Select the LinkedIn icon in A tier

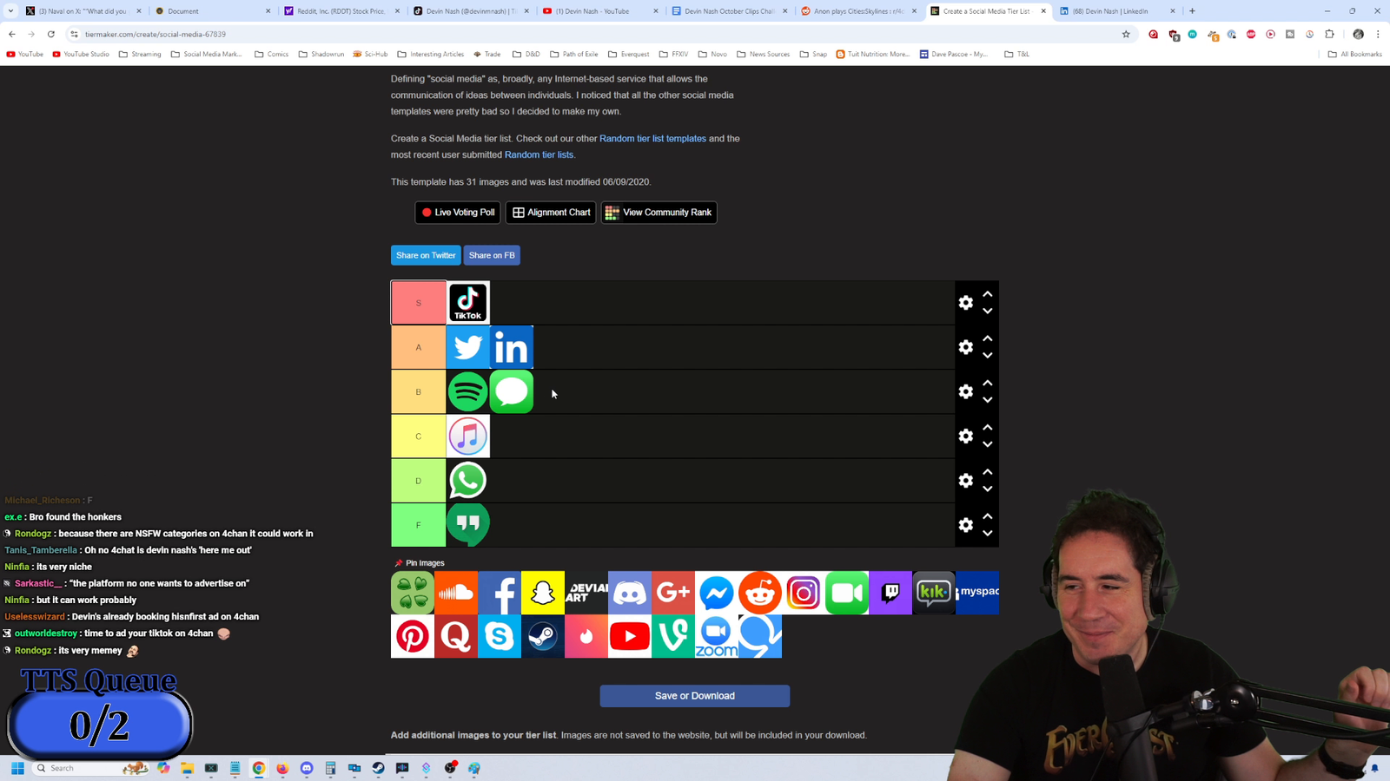(512, 347)
